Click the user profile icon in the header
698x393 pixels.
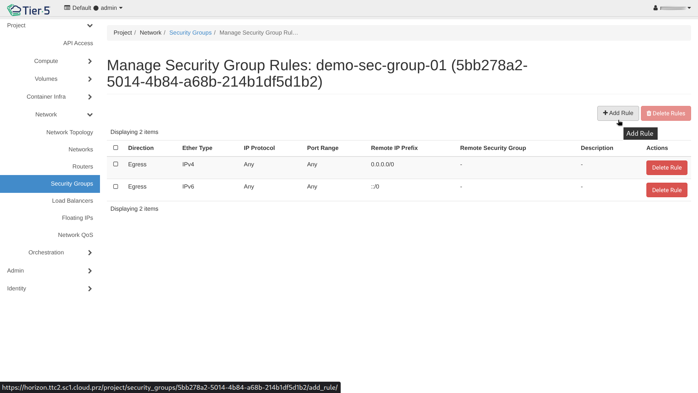655,8
